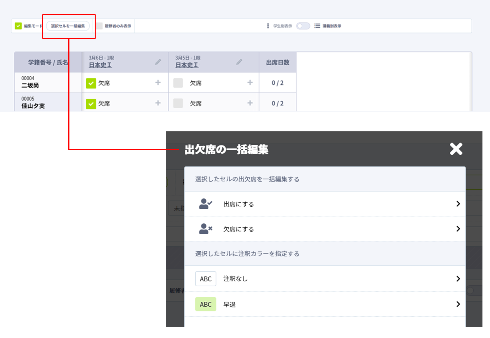Screen dimensions: 490x338
Task: Close the 出欠席の一括編集 dialog
Action: 456,149
